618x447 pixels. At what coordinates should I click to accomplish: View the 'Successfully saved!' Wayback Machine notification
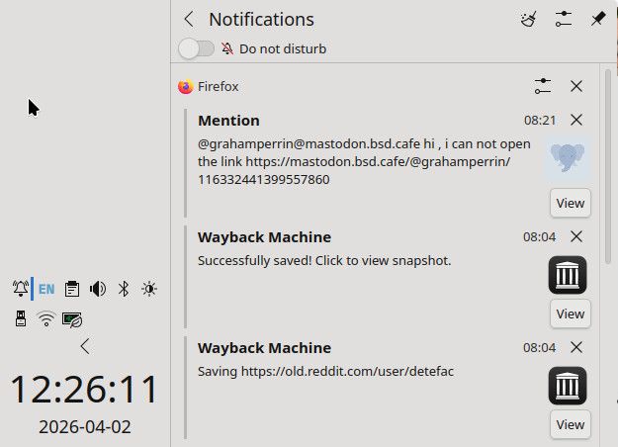click(x=570, y=313)
